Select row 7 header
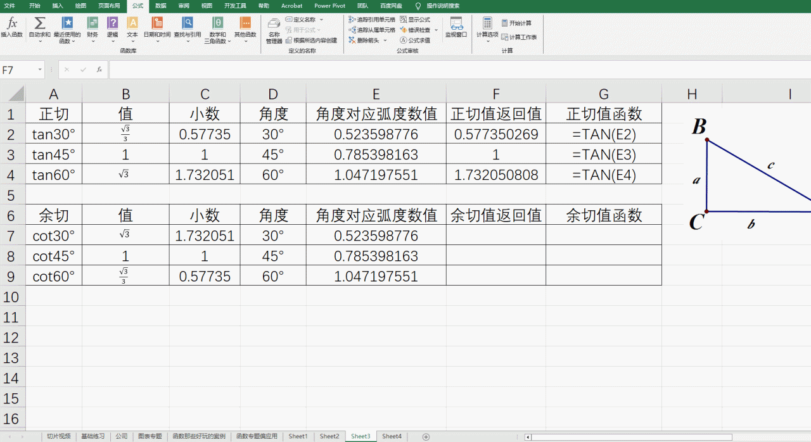Viewport: 811px width, 442px height. 13,236
